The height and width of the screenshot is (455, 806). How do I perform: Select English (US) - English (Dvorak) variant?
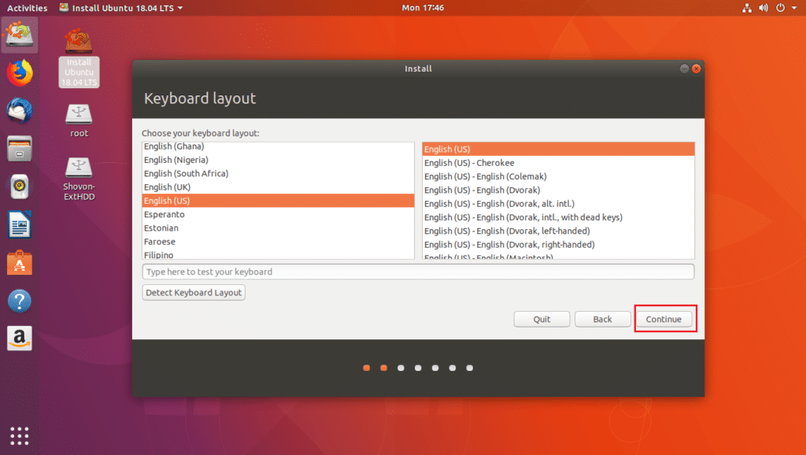click(558, 190)
